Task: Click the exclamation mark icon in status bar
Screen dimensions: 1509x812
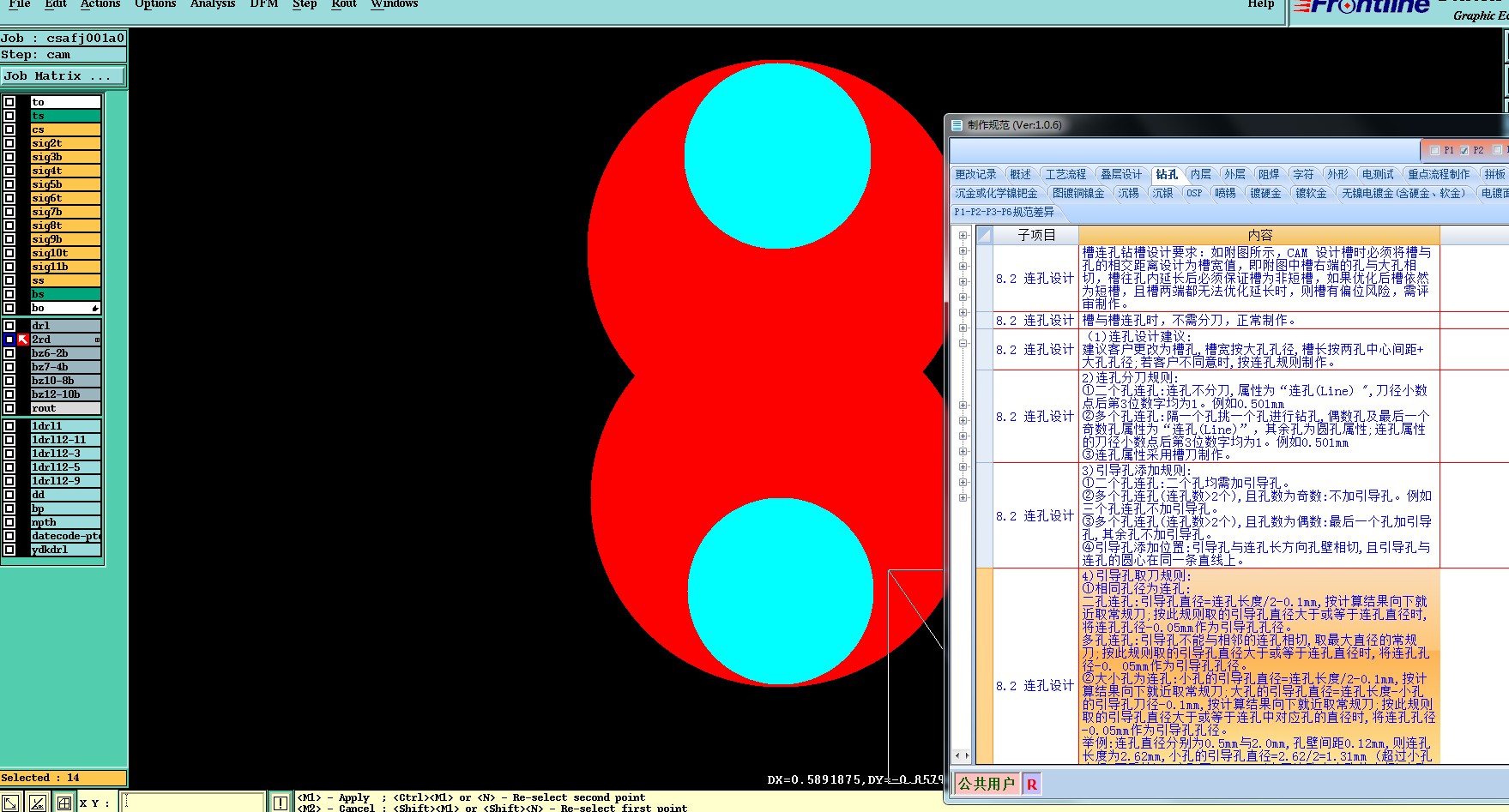Action: [280, 803]
